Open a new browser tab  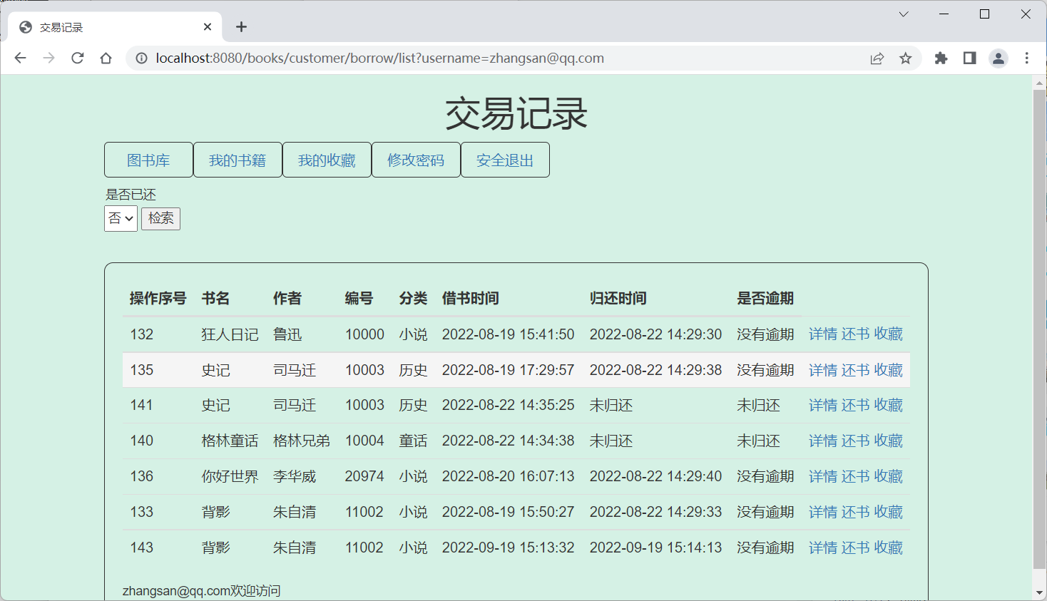tap(241, 27)
